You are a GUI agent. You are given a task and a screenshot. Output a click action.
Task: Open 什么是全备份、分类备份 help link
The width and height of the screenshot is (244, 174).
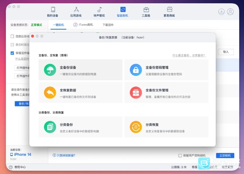[189, 55]
